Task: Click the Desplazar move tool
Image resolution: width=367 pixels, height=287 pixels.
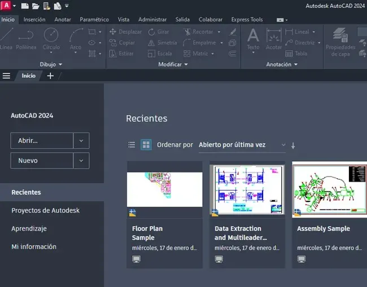Action: [125, 32]
